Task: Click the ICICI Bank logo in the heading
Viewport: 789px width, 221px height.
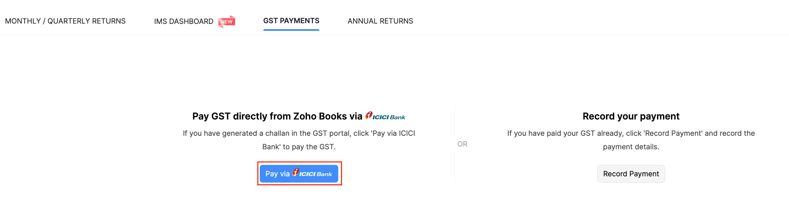Action: tap(385, 116)
